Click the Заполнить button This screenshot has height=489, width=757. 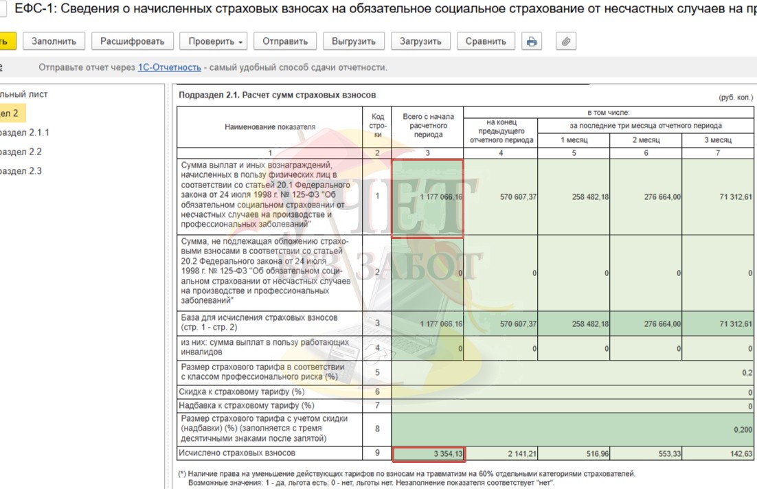tap(54, 41)
